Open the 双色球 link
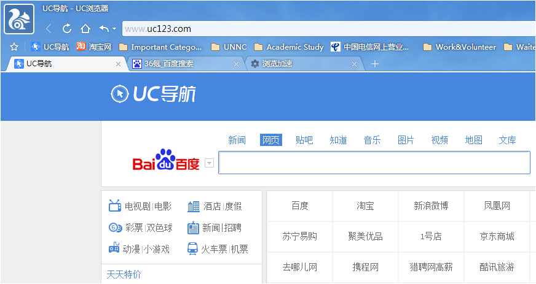 tap(160, 228)
